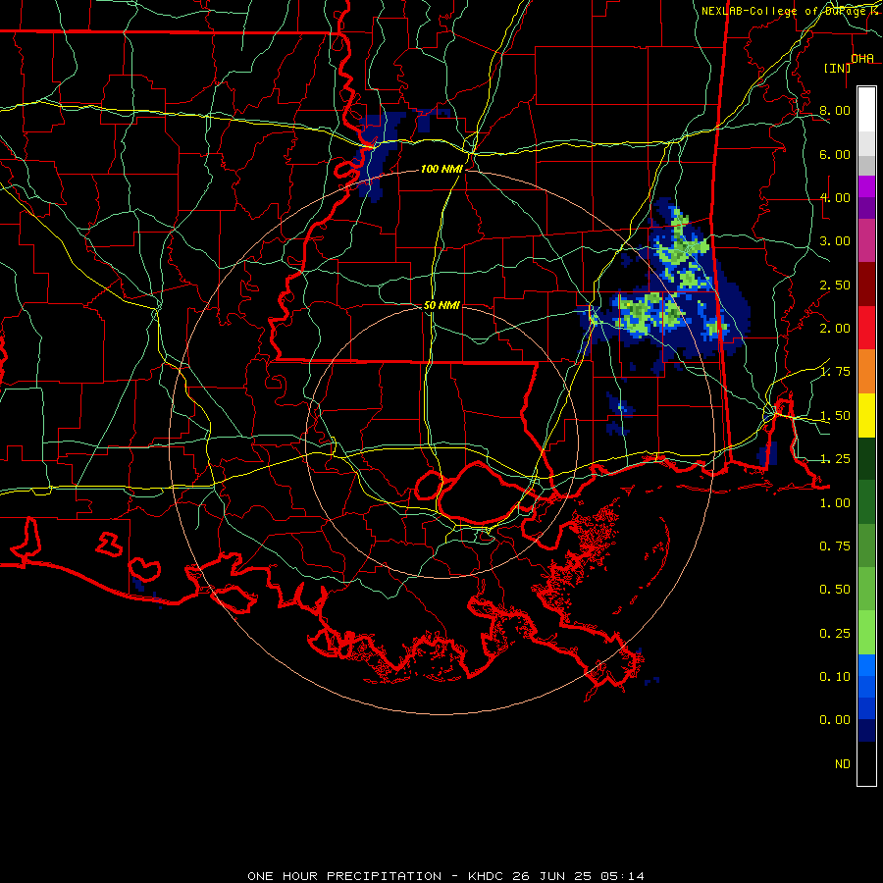This screenshot has height=883, width=883.
Task: Click the 0.00 legend value
Action: (835, 720)
